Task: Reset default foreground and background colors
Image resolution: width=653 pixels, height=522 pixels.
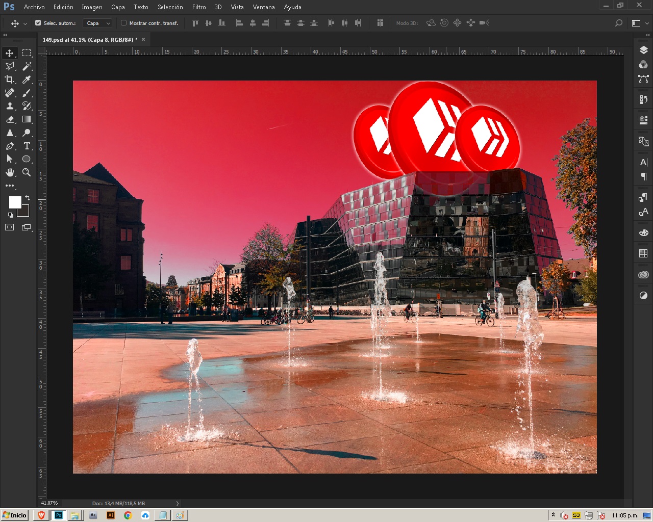Action: coord(11,215)
